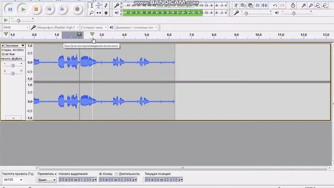Cut selection with the scissors icon
This screenshot has width=334, height=188.
pyautogui.click(x=236, y=6)
